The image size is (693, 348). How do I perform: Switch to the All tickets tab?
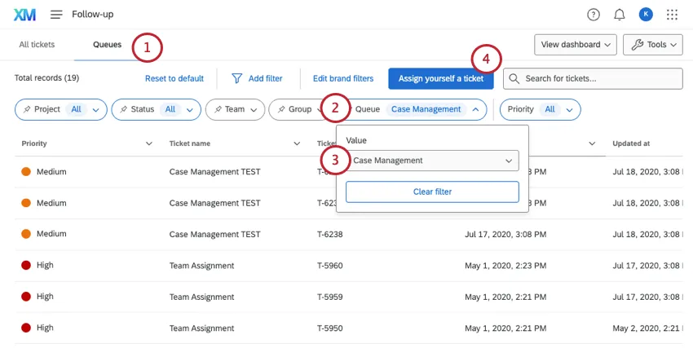tap(37, 45)
